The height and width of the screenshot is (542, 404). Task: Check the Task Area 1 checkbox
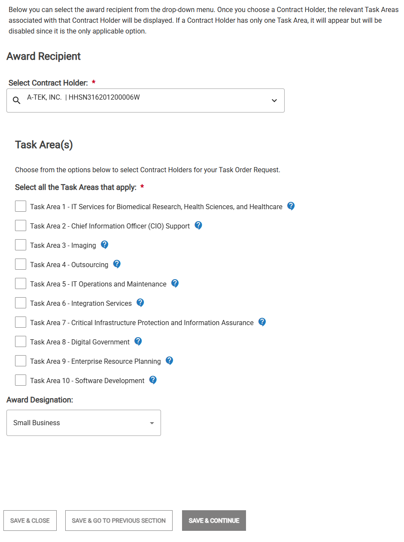pos(20,206)
